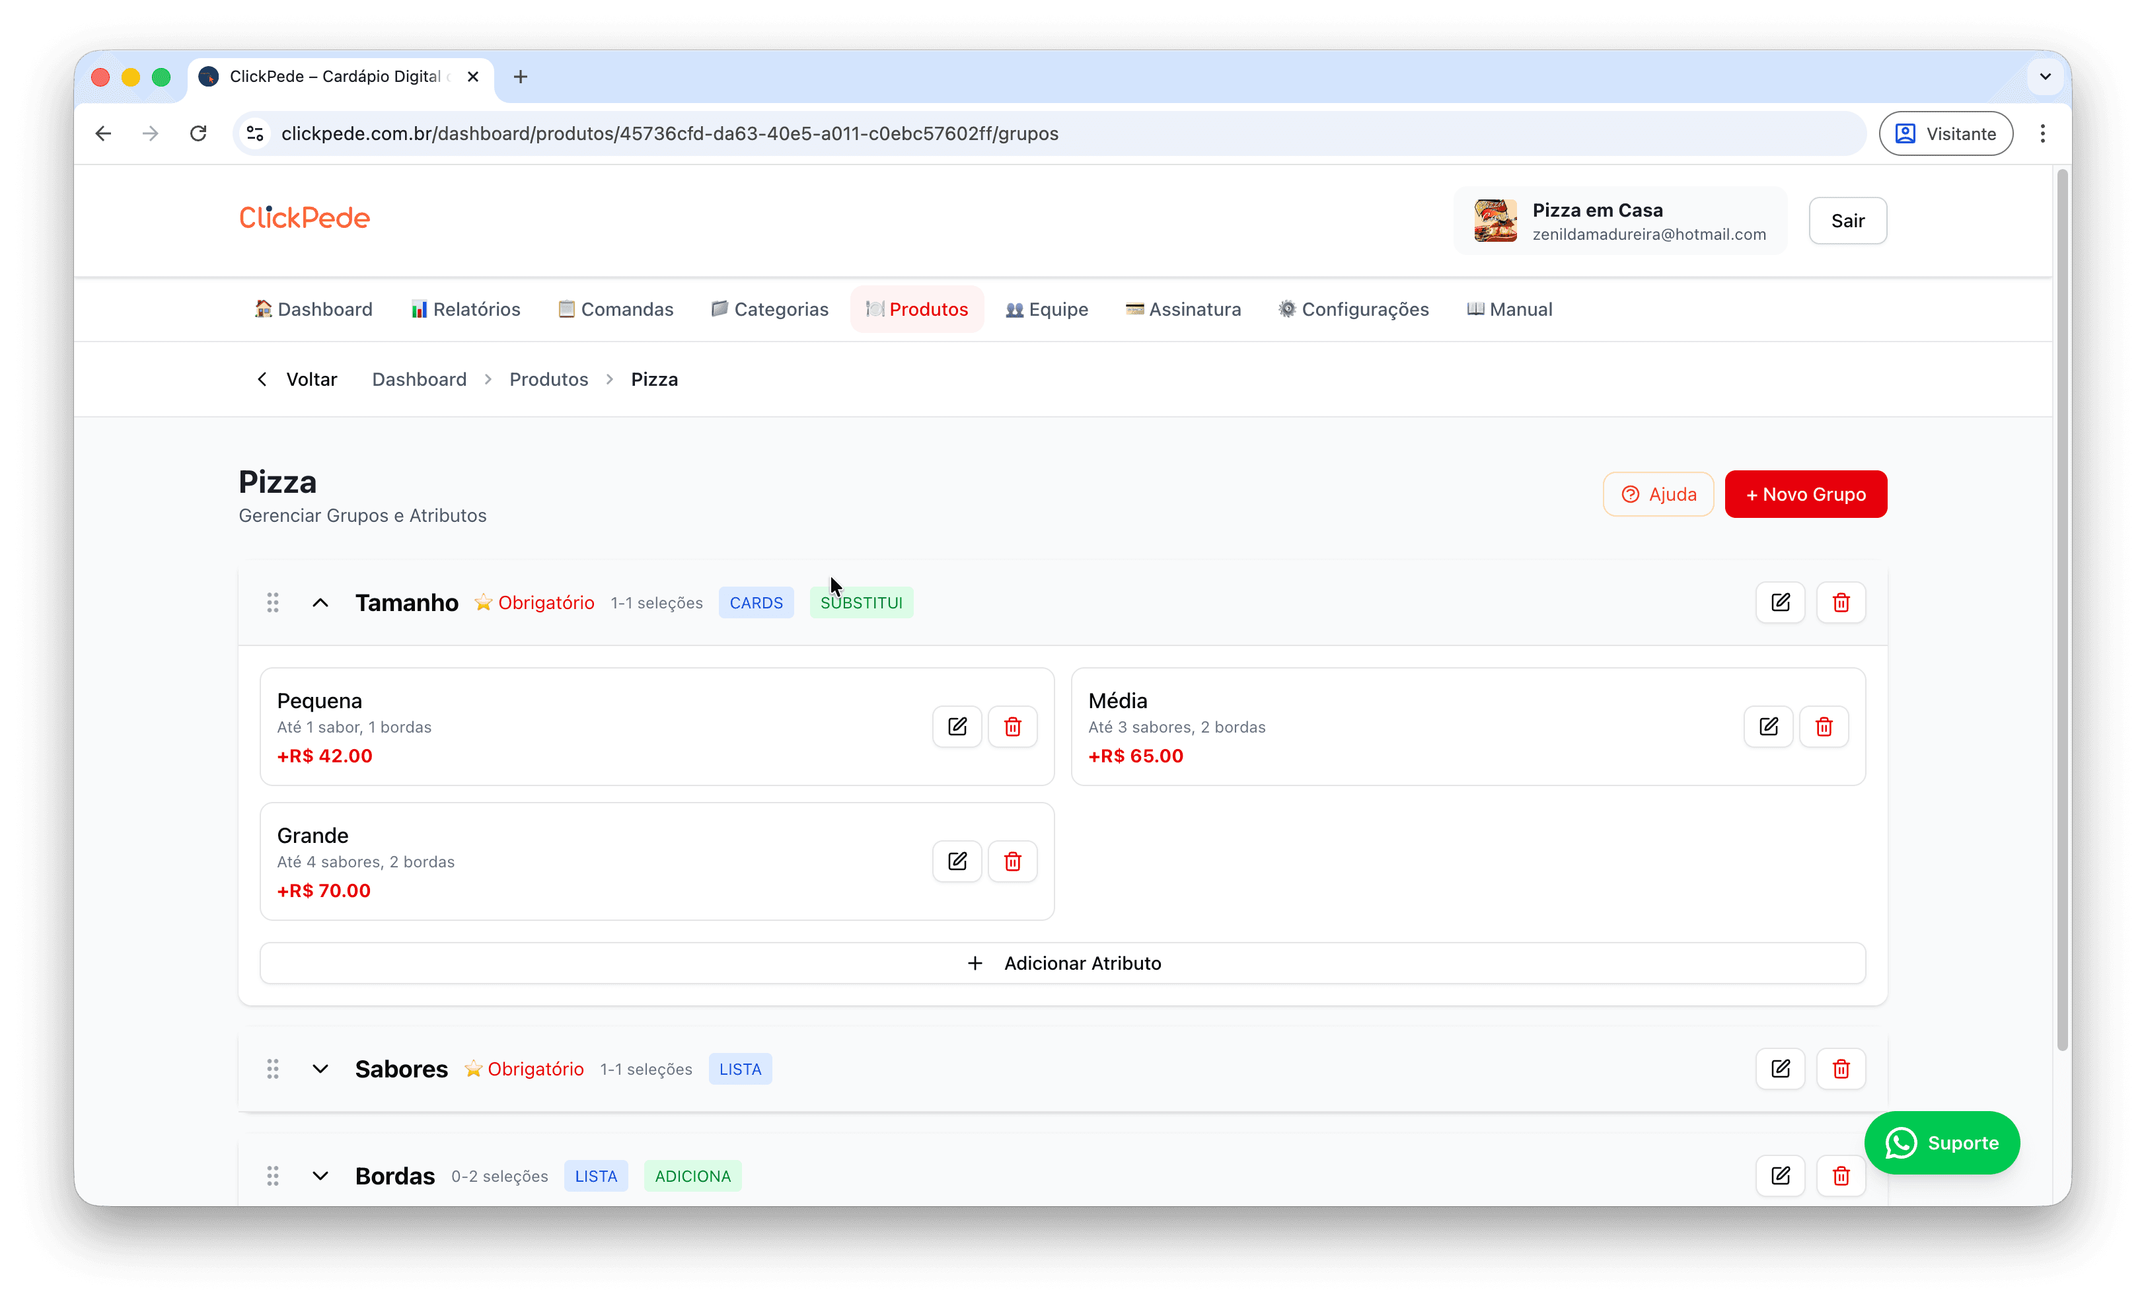Click the page vertical scrollbar

pyautogui.click(x=2061, y=609)
